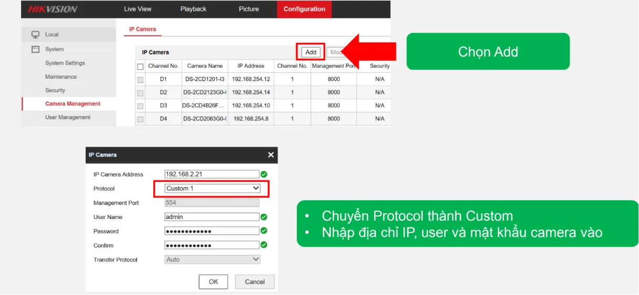
Task: Click OK in the IP Camera dialog
Action: (x=213, y=282)
